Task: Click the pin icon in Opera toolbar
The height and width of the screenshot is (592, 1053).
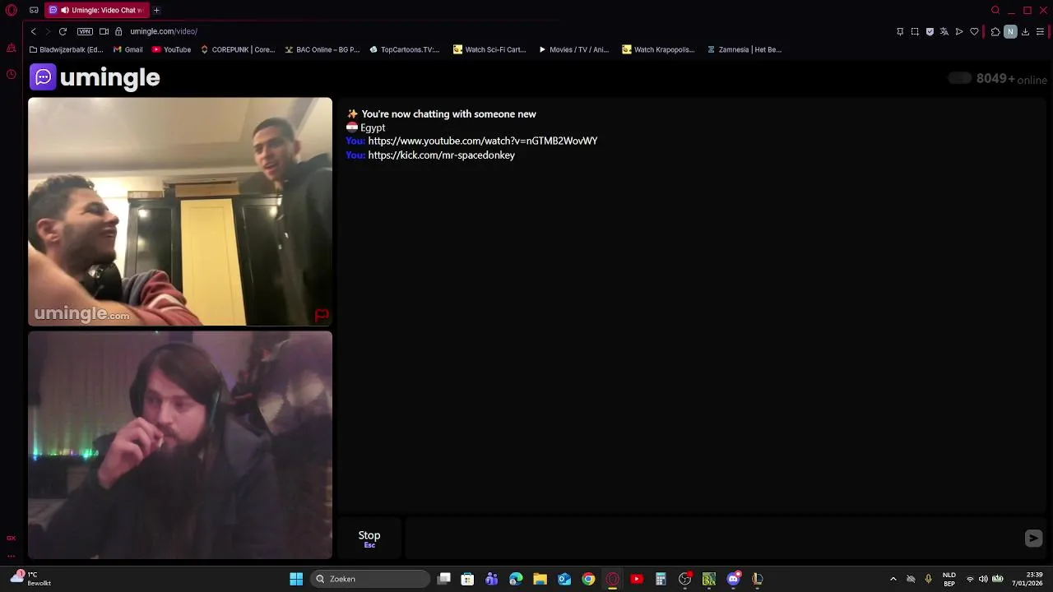Action: coord(900,31)
